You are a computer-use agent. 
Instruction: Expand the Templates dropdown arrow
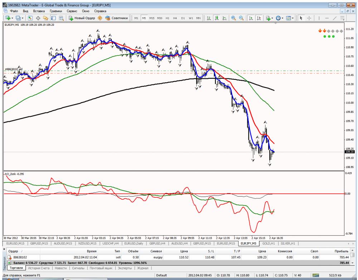[x=293, y=18]
